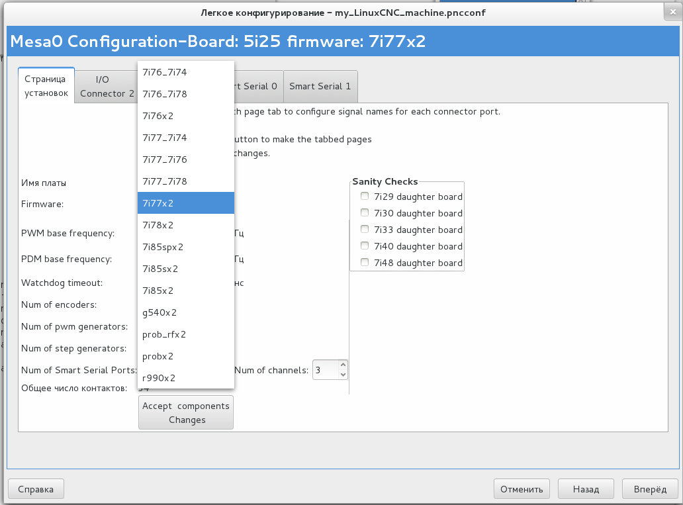Go back with Назад button

(586, 489)
